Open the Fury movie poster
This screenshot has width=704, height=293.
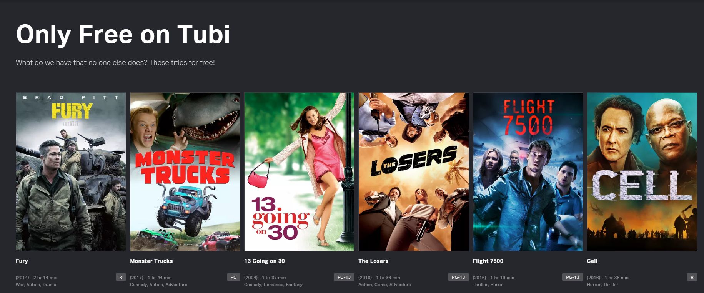(x=71, y=172)
